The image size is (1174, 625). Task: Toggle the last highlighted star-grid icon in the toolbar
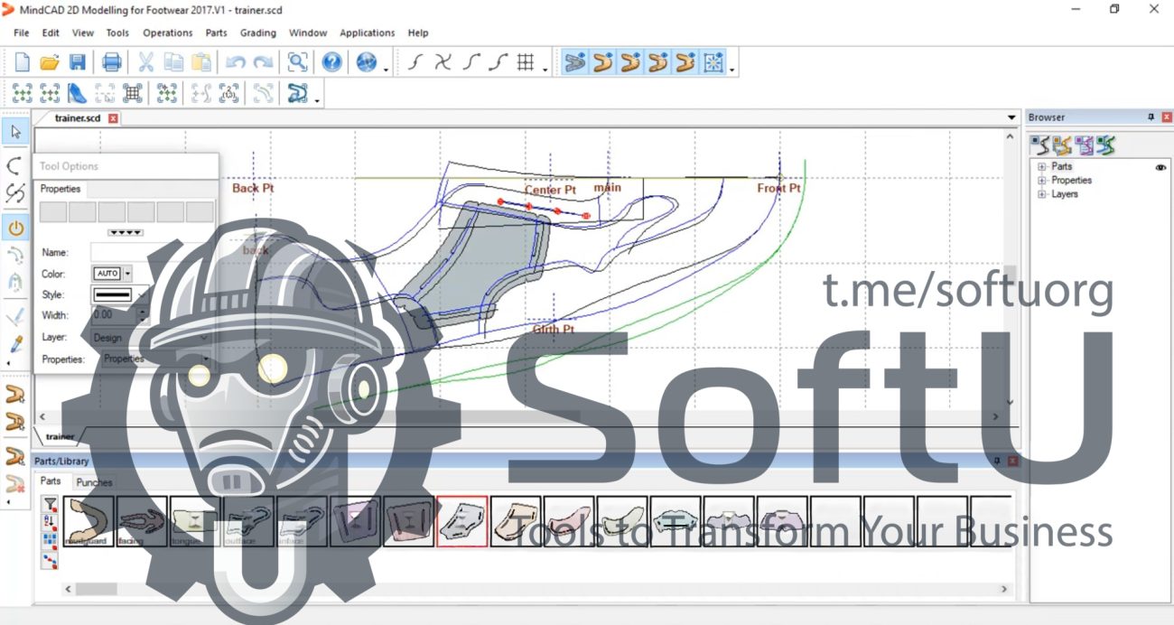(713, 62)
